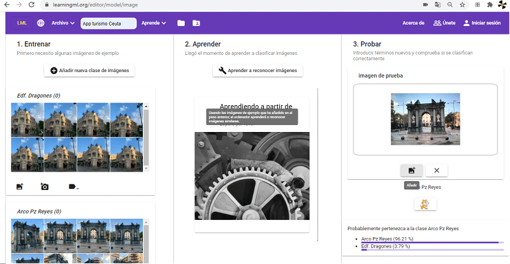Select first Arco Pz Reyes thumbnail
Image resolution: width=510 pixels, height=264 pixels.
click(27, 236)
